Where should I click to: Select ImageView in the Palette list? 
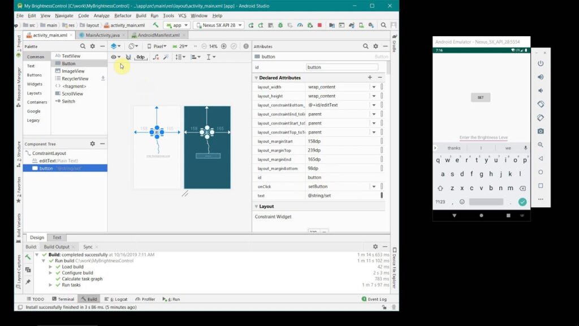pyautogui.click(x=73, y=71)
